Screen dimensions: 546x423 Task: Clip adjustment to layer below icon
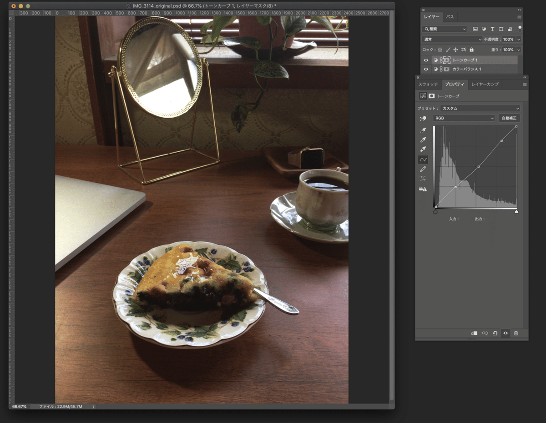(474, 333)
